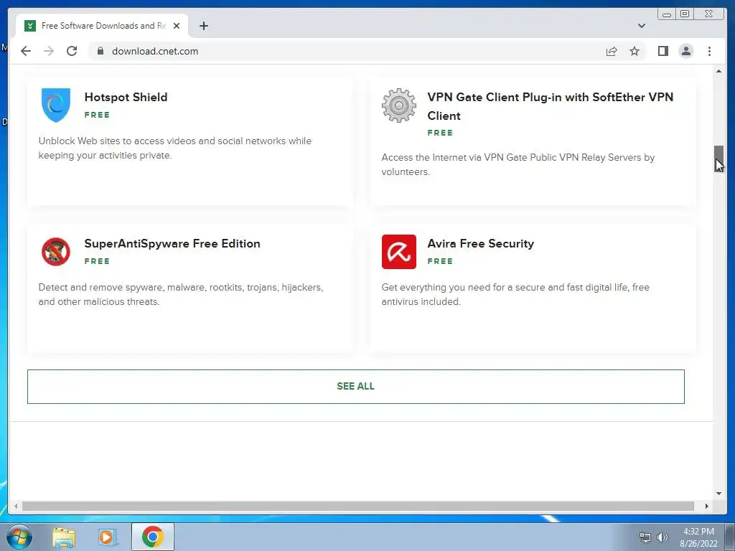Click the Avira red umbrella icon
Viewport: 735px width, 551px height.
[x=398, y=252]
